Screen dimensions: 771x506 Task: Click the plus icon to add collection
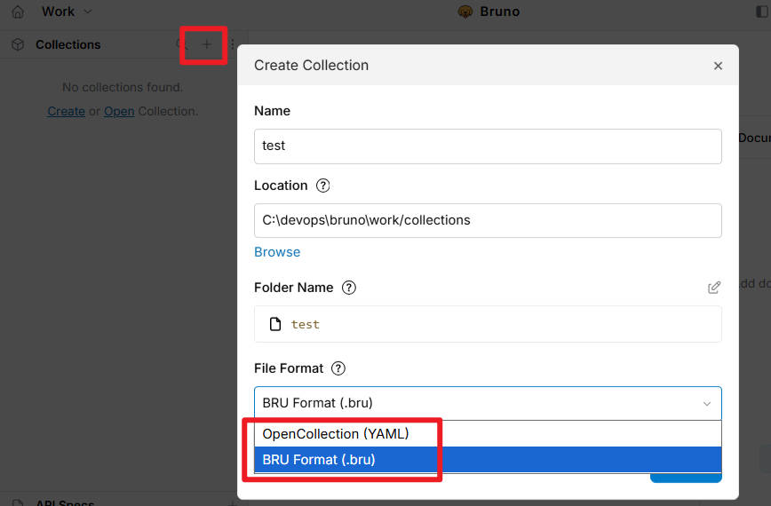click(206, 44)
